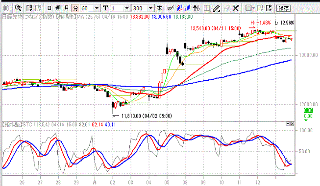Click the greyed-out copy page icon near save
Screen dimensions: 320x186
(x=260, y=8)
